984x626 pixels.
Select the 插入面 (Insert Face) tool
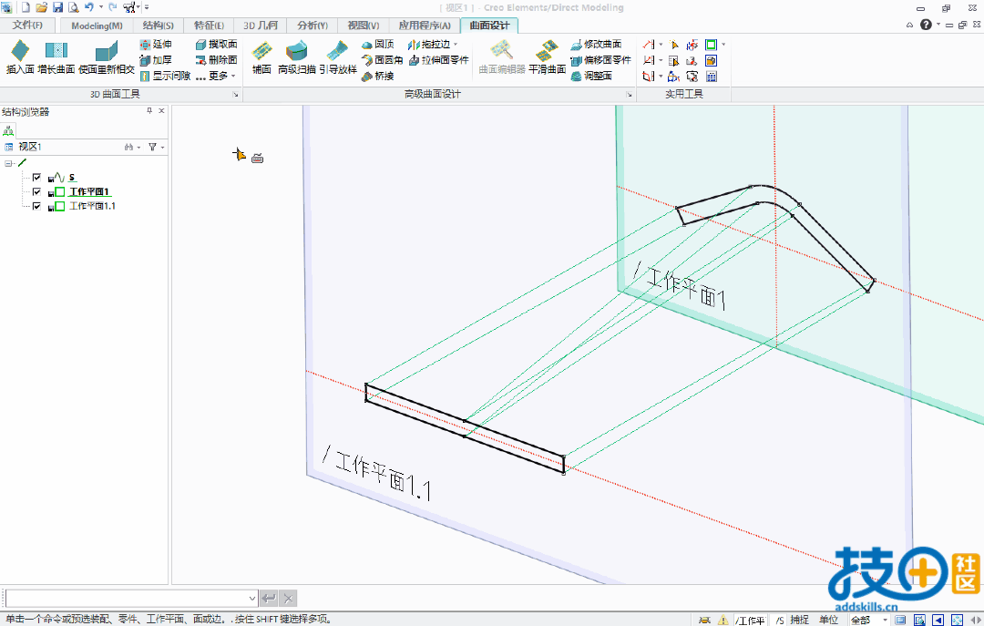[20, 57]
